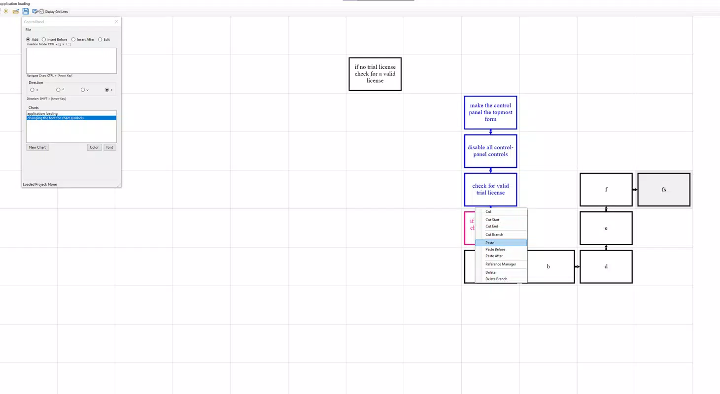Choose Paste Before from the context menu
The width and height of the screenshot is (720, 394).
click(501, 250)
